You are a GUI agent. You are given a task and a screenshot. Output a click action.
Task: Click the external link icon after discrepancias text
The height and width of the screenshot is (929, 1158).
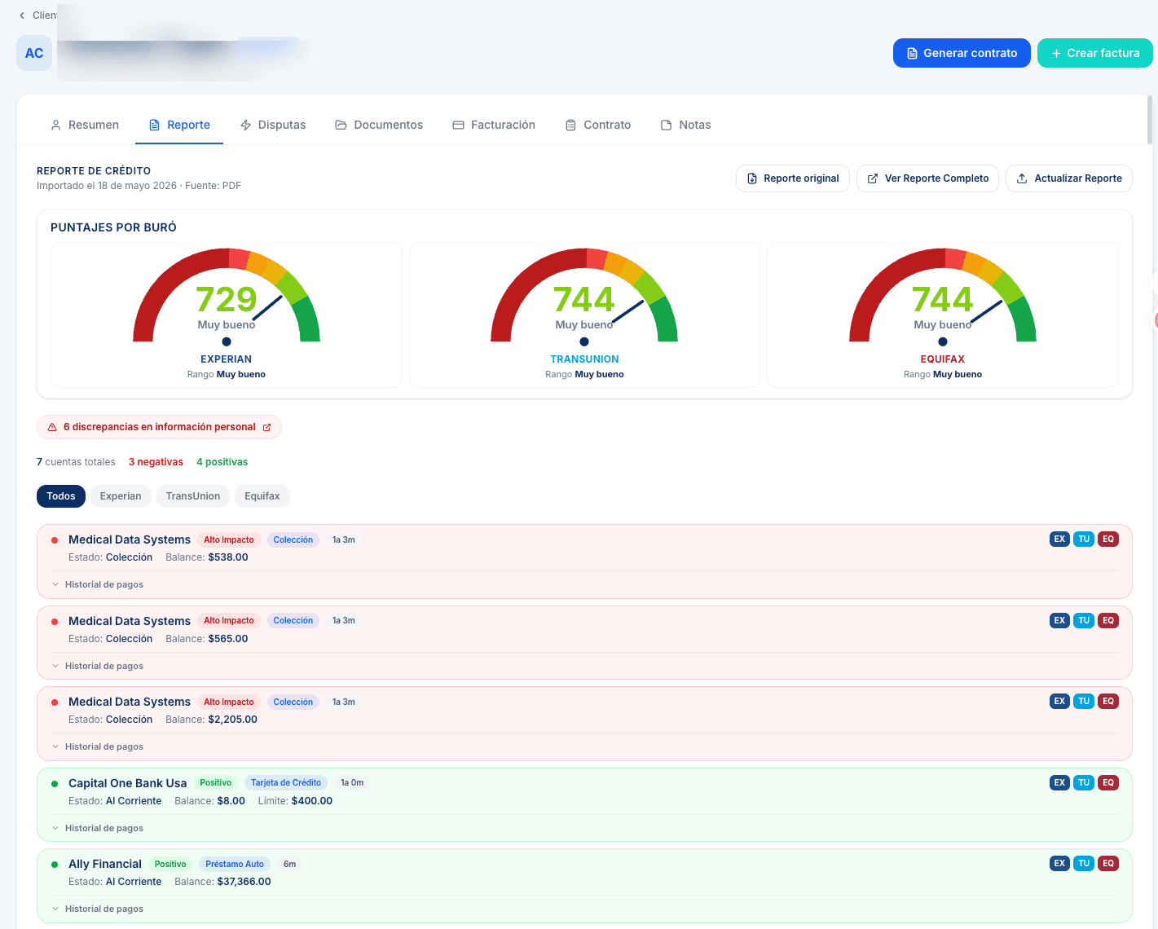tap(266, 427)
